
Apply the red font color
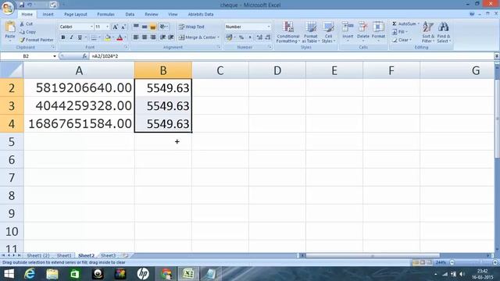(x=120, y=37)
